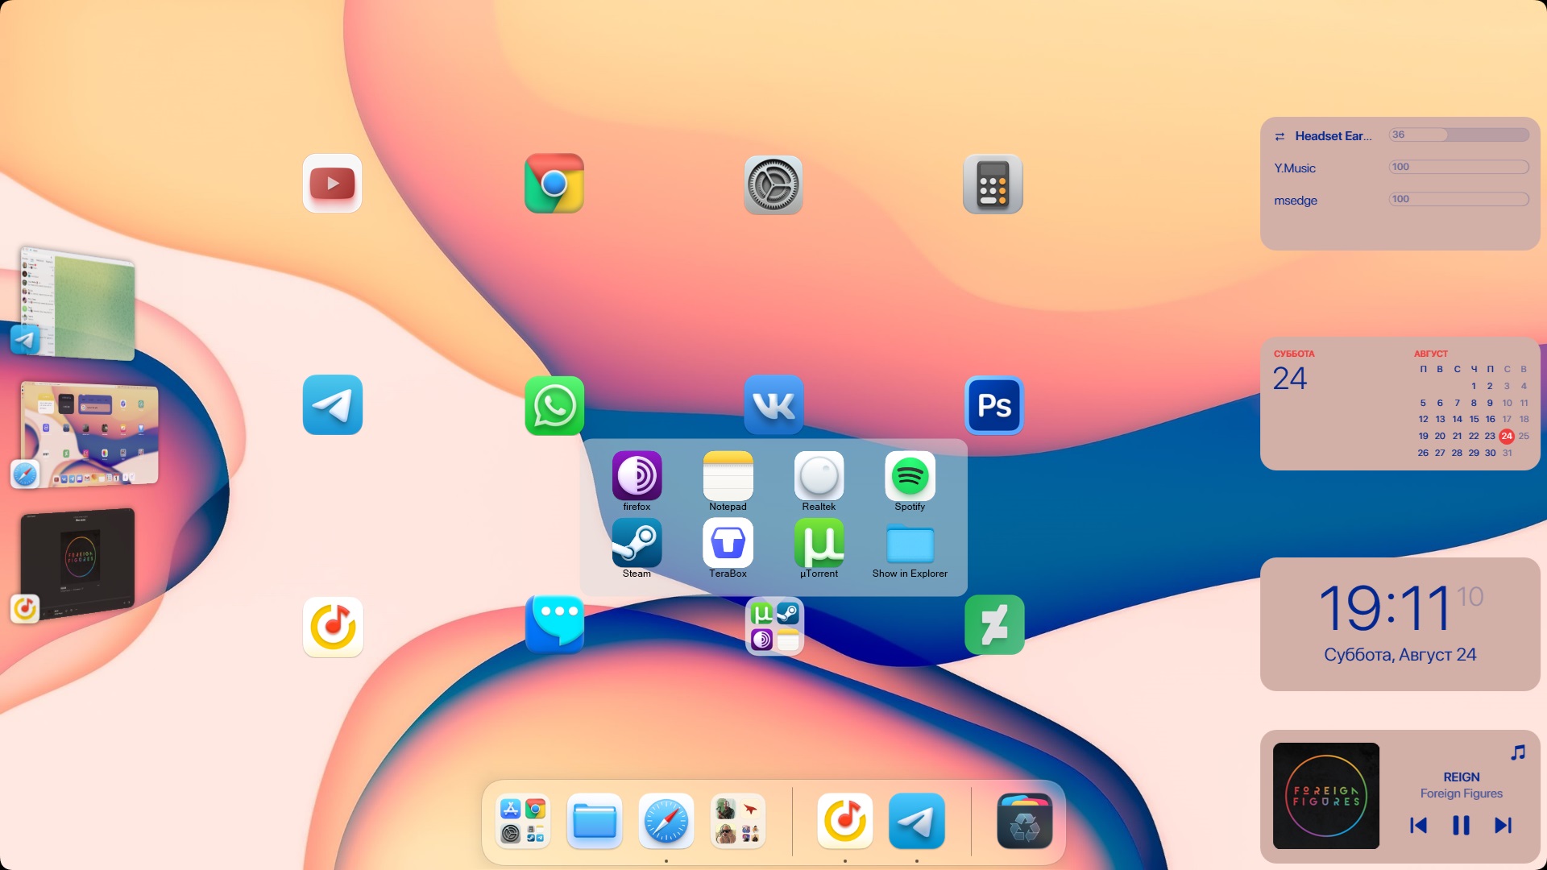The height and width of the screenshot is (870, 1547).
Task: Pause the REIGN track
Action: coord(1461,825)
